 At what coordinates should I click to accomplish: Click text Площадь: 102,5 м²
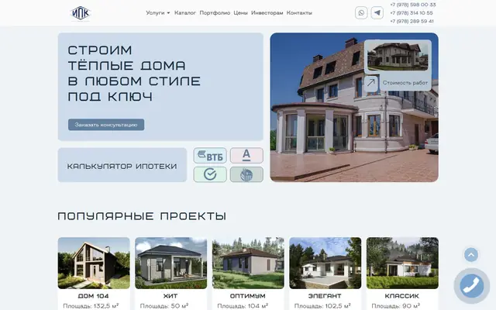pos(322,306)
